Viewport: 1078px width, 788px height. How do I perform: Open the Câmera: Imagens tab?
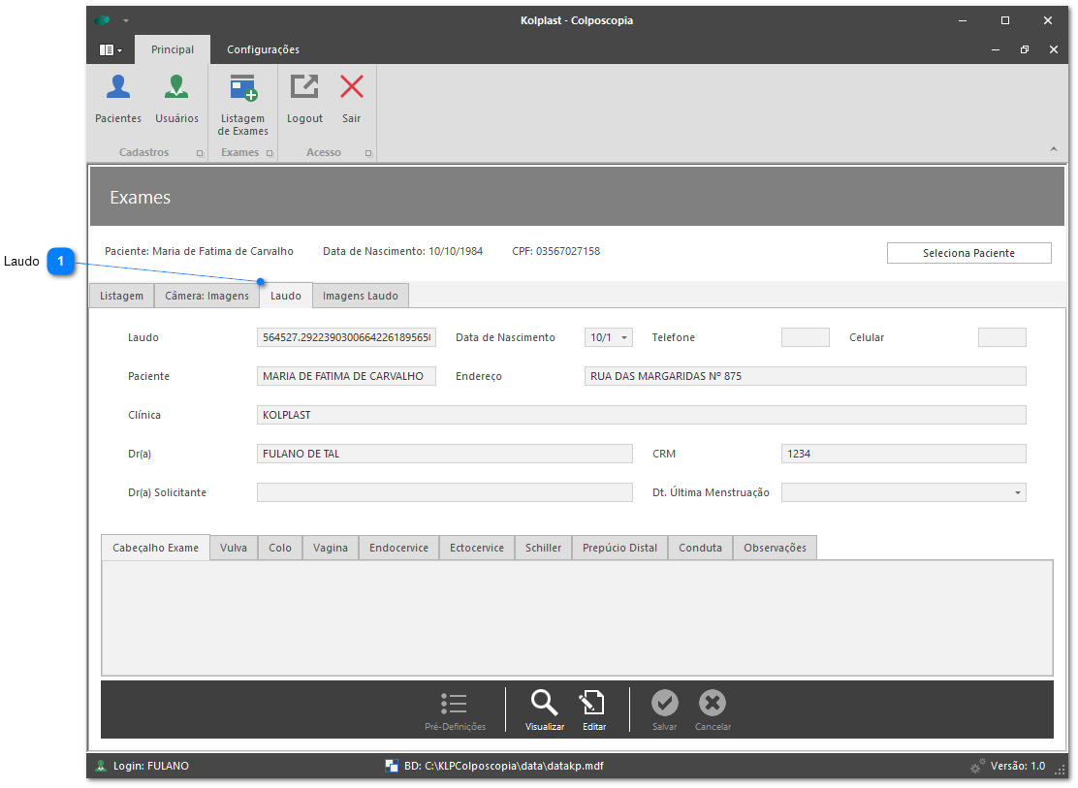pos(206,296)
